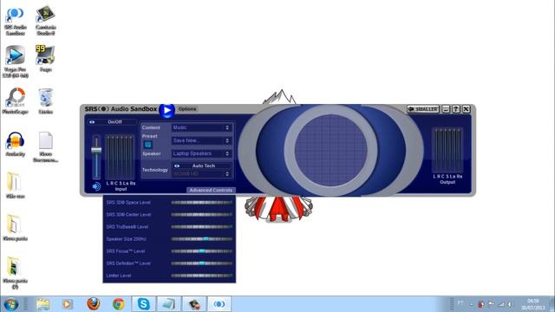Adjust the SRS Focus Level slider
555x312 pixels.
(x=202, y=251)
